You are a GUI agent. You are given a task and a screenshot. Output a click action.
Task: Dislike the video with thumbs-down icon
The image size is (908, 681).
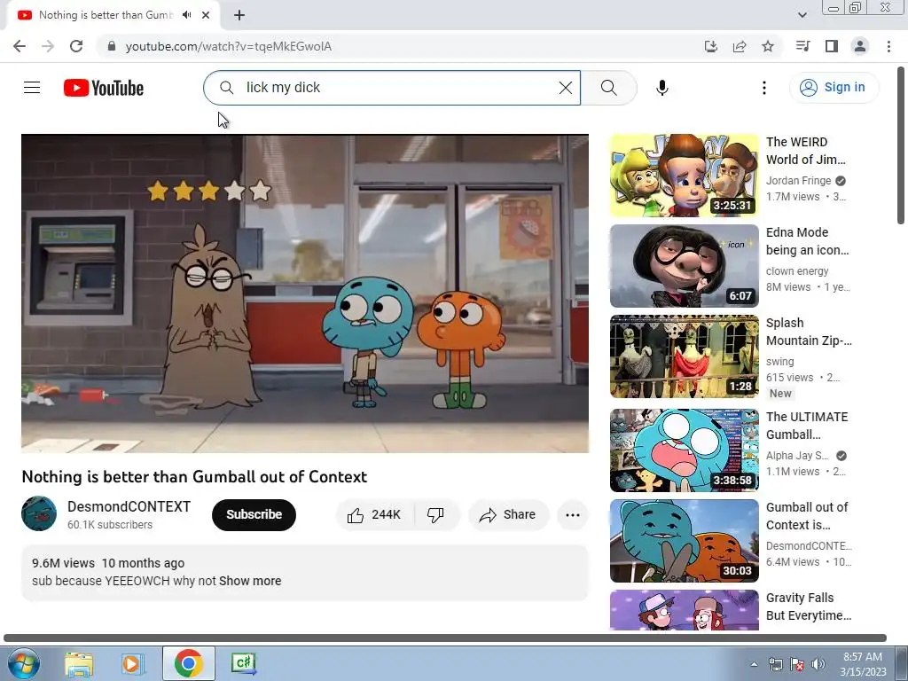[436, 515]
